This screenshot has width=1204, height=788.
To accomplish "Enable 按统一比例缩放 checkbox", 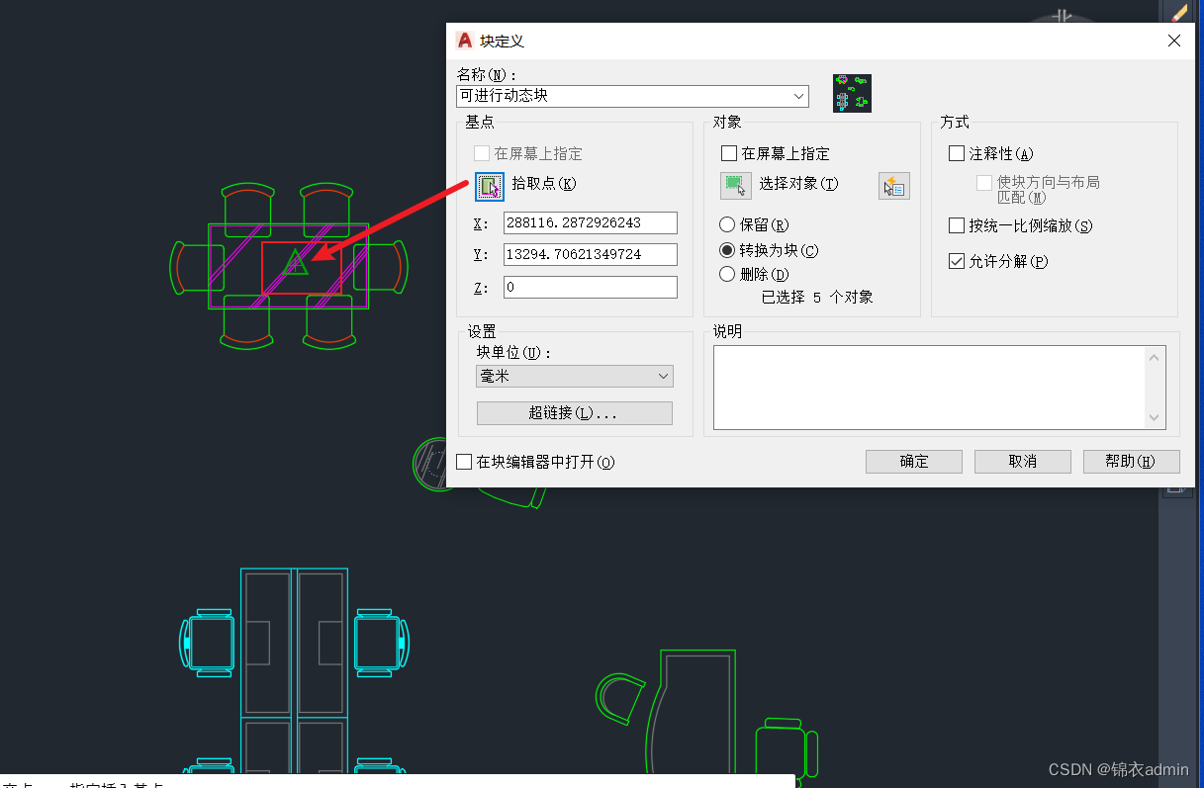I will click(957, 225).
